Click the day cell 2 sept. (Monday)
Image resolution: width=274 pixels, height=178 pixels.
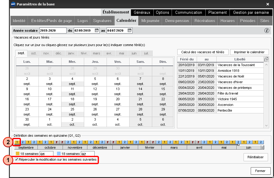[27, 81]
